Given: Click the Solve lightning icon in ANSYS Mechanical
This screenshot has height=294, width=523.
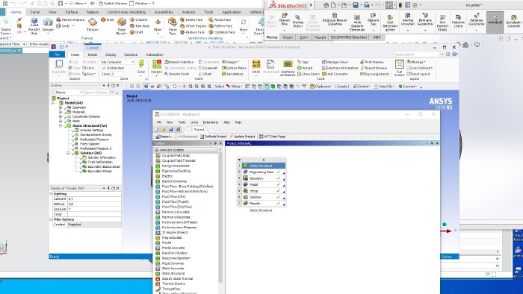Looking at the screenshot, I should (x=141, y=64).
